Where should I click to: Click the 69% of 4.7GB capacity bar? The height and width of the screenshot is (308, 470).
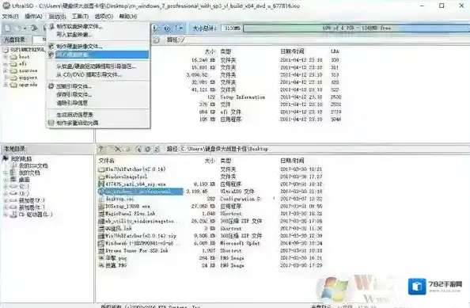click(x=356, y=29)
